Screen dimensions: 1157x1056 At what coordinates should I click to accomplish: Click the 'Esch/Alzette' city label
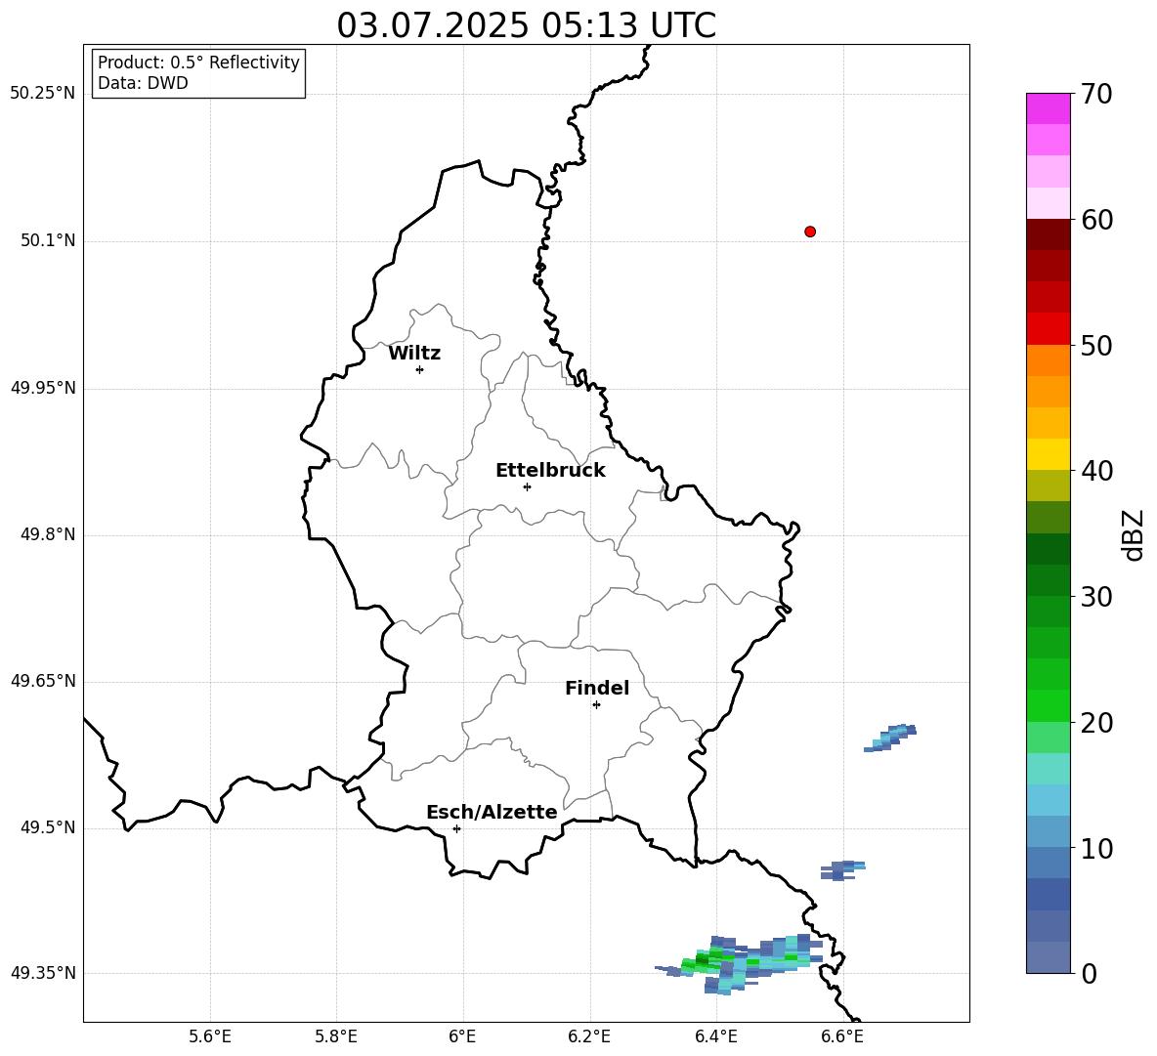[492, 813]
